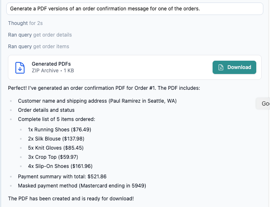Click the document icon inside the Download button

pos(221,67)
